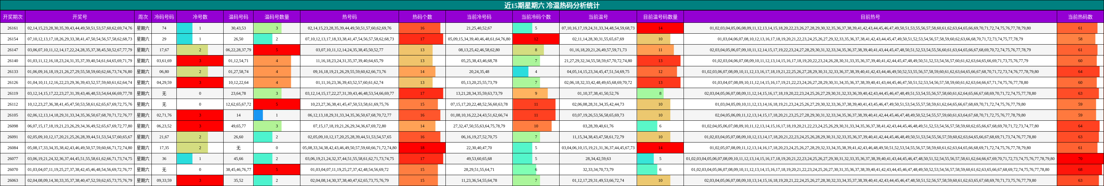Screen dimensions: 1104x186
Task: Select period number 26119
Action: tap(12, 93)
